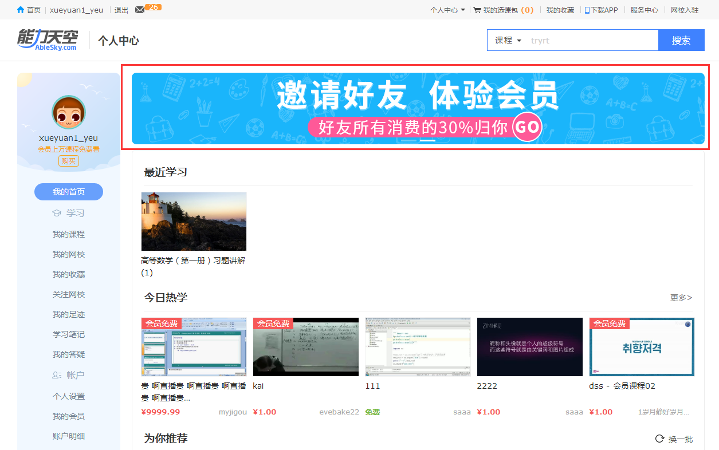Open 我的课程 in the sidebar
This screenshot has height=450, width=719.
pos(69,234)
